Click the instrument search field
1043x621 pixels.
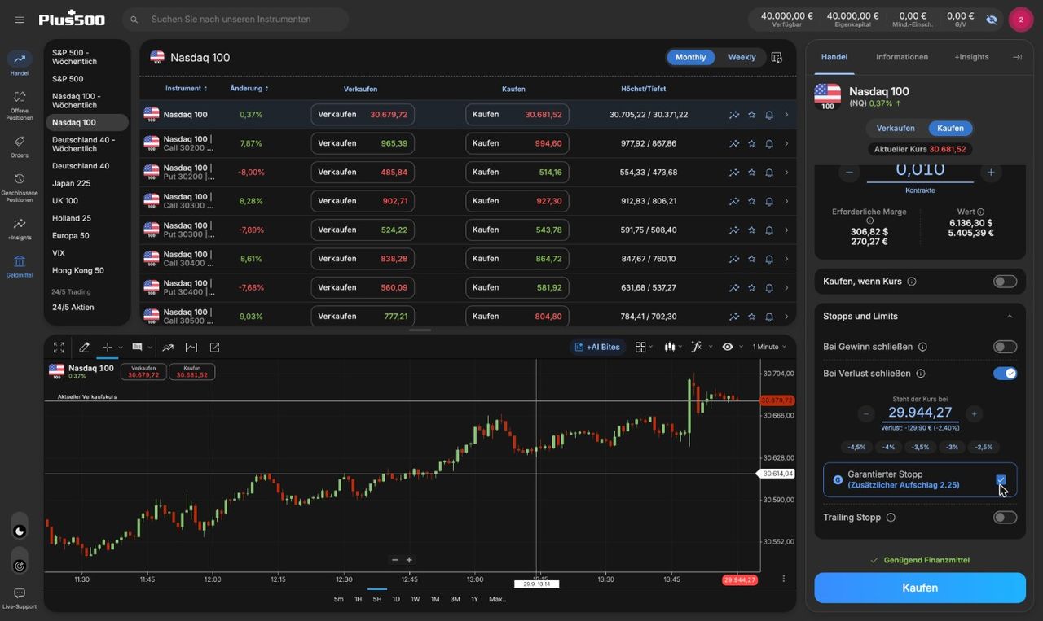(235, 20)
